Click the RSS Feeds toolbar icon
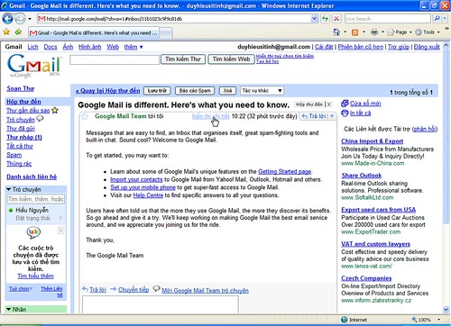The image size is (451, 326). coord(355,32)
